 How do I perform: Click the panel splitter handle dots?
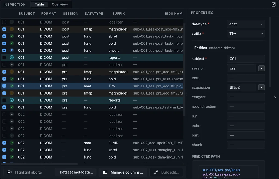(187, 93)
